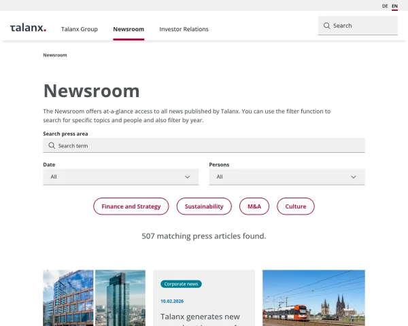
Task: Open the Cologne tram article image
Action: [313, 298]
